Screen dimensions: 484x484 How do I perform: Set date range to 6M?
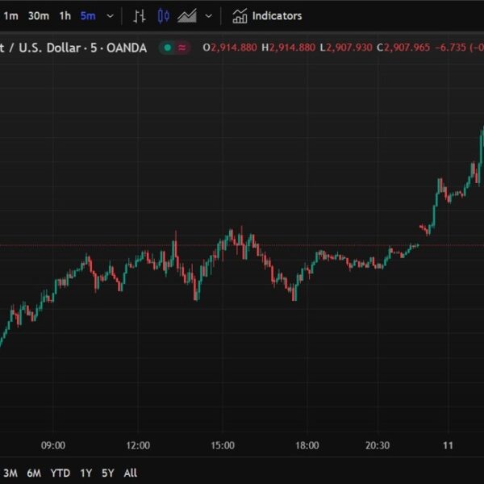pos(34,473)
